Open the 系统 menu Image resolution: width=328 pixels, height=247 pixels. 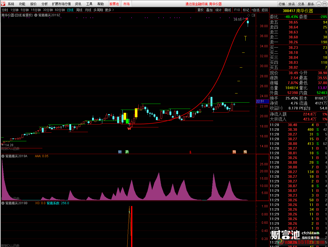(11, 4)
